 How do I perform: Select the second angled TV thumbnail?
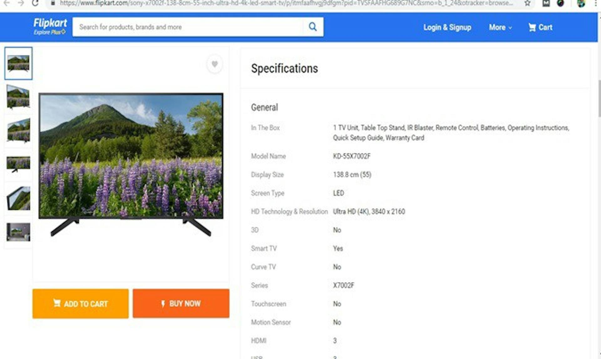pyautogui.click(x=18, y=97)
